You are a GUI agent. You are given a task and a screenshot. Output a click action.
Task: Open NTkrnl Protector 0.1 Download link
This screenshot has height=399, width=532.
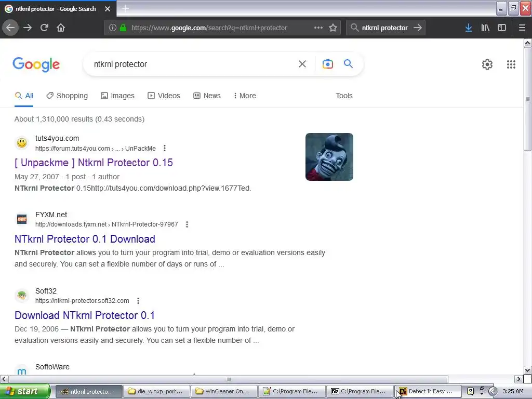(85, 239)
